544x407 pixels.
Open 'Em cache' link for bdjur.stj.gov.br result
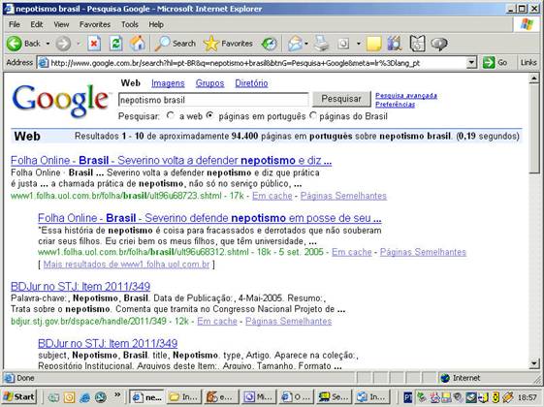pyautogui.click(x=217, y=322)
